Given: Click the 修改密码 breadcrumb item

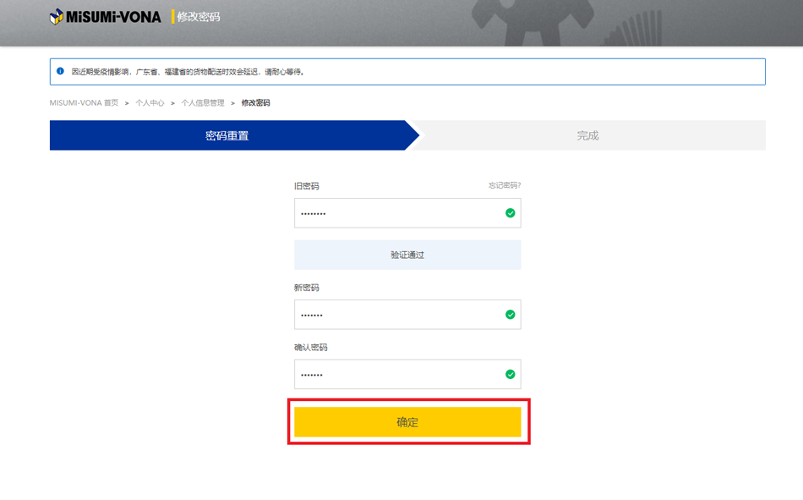Looking at the screenshot, I should (255, 103).
